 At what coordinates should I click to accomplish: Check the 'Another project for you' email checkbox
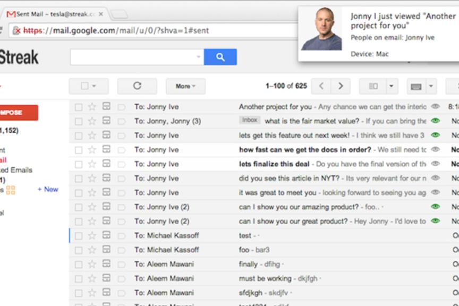click(79, 107)
